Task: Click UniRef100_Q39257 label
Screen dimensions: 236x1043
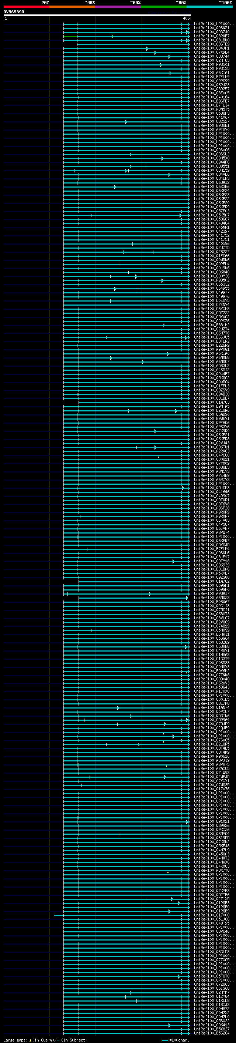Action: pyautogui.click(x=212, y=89)
